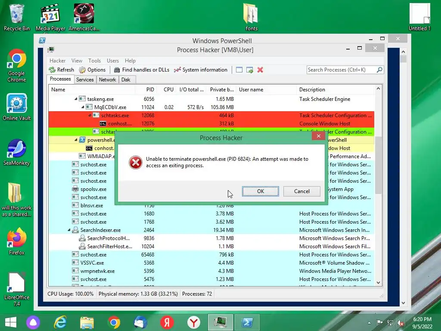This screenshot has width=441, height=331.
Task: Switch to the Network tab
Action: [107, 80]
